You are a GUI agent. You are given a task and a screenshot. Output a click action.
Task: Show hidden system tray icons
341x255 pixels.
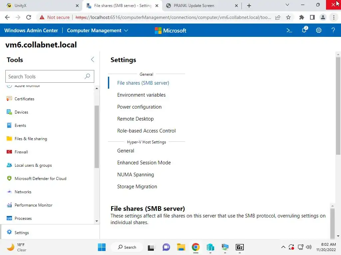[x=283, y=247]
